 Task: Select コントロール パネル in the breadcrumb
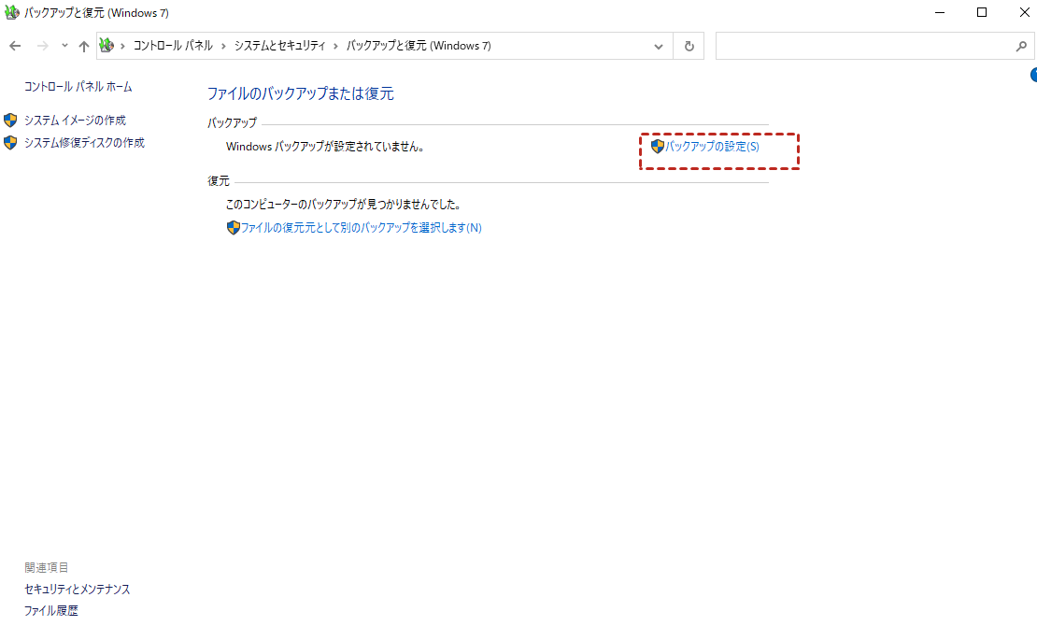pyautogui.click(x=173, y=46)
